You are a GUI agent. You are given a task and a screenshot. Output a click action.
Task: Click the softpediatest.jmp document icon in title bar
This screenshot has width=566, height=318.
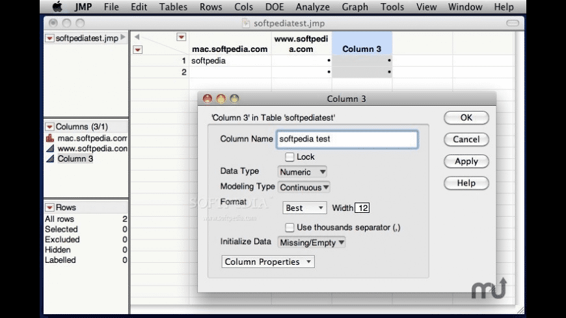246,23
